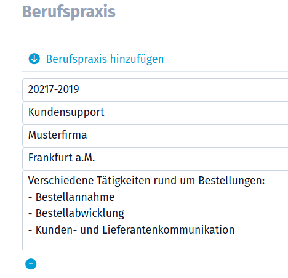
Task: Click the Berufspraxis section heading
Action: tap(69, 12)
